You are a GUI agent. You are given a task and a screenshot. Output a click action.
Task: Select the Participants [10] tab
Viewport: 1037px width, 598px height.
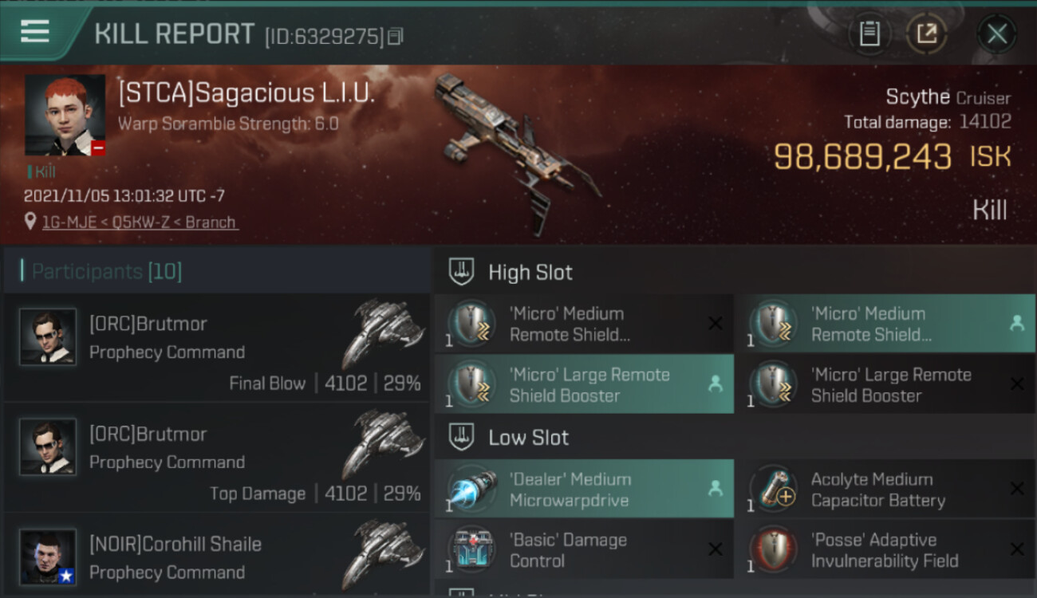(107, 272)
